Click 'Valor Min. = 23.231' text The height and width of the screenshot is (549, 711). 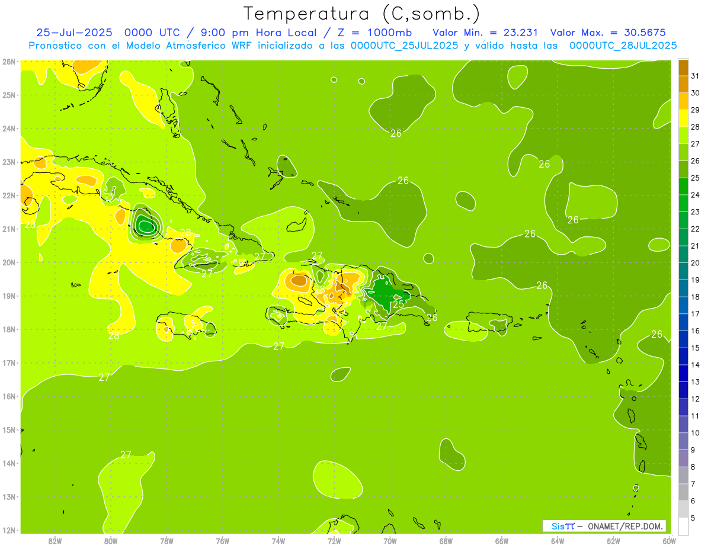click(485, 33)
